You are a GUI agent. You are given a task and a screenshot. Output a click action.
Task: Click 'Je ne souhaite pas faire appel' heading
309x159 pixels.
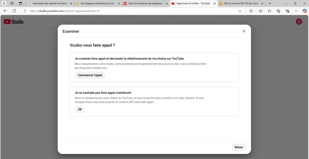(103, 93)
